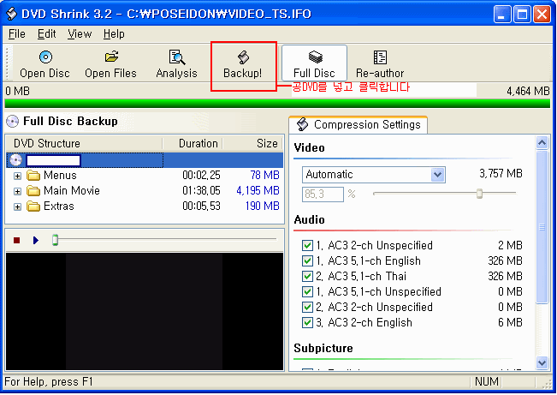
Task: Select the disc icon in DVD Structure root row
Action: coord(15,160)
